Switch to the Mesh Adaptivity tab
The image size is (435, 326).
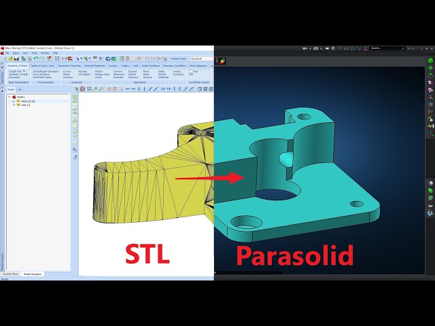[198, 66]
